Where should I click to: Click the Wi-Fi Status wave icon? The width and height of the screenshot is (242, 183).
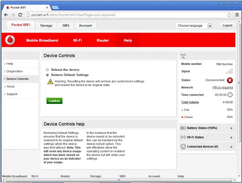(x=183, y=137)
